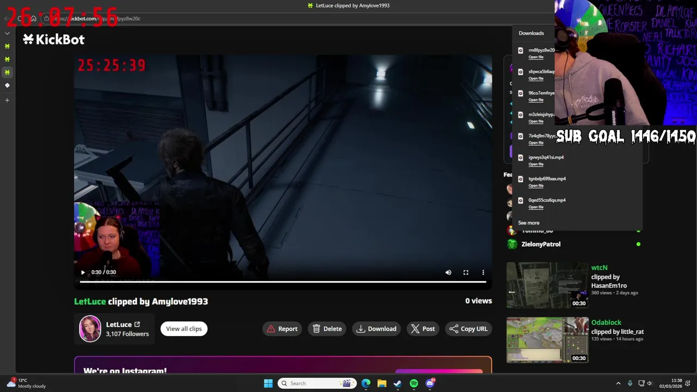
Task: Click ZielonyPatrol's avatar icon
Action: 512,244
